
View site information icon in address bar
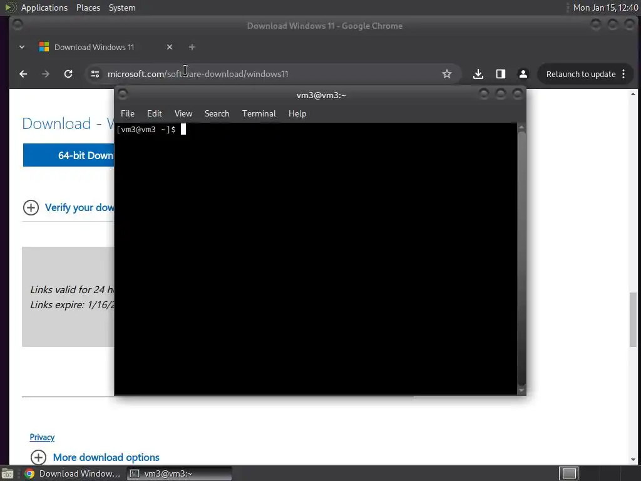click(95, 74)
